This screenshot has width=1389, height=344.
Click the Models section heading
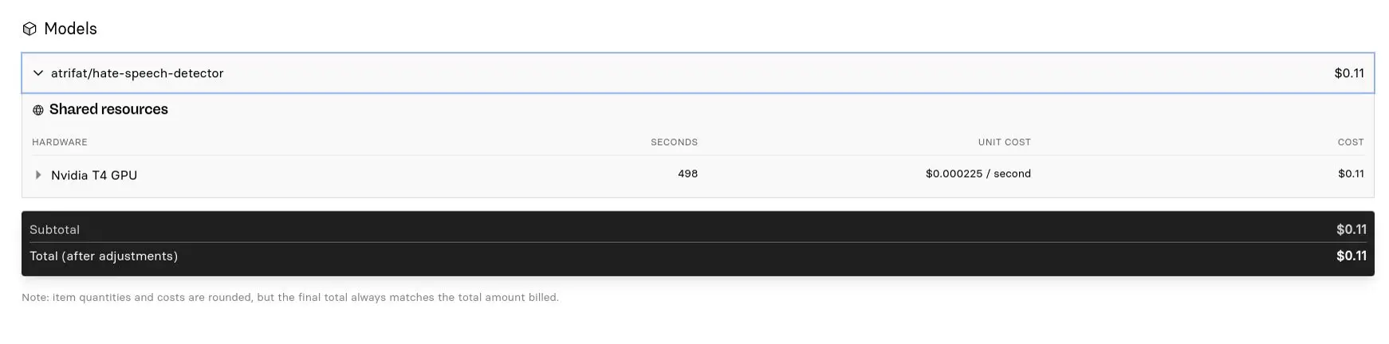click(70, 29)
